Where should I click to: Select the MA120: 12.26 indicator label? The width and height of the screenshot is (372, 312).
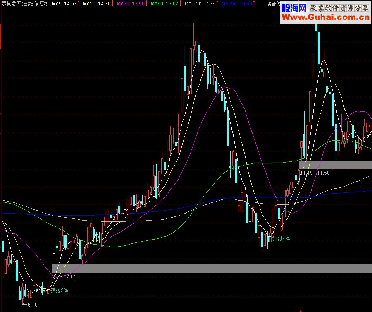coord(200,4)
